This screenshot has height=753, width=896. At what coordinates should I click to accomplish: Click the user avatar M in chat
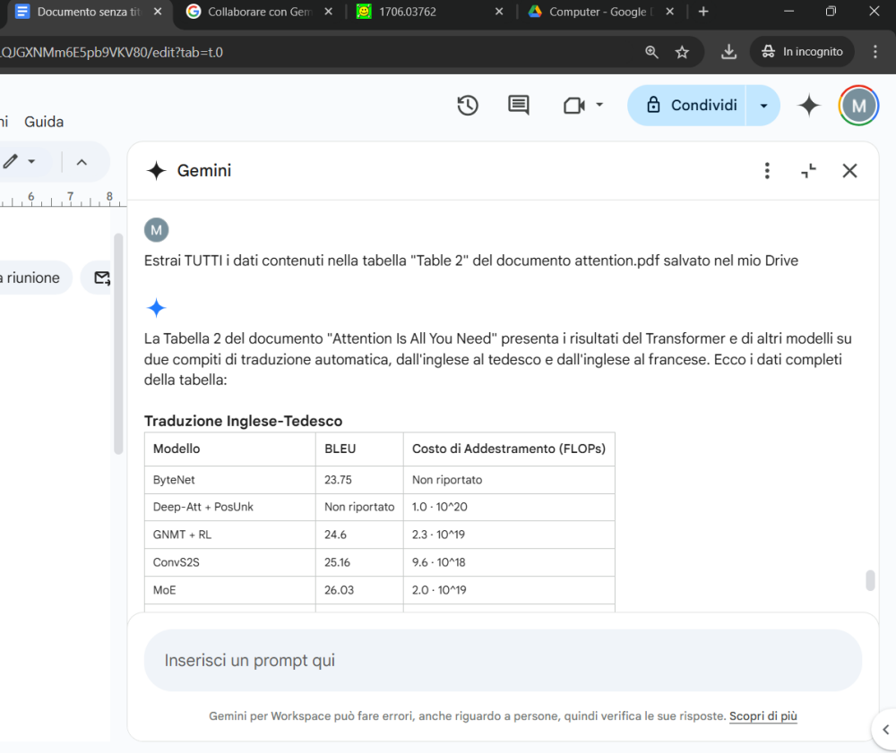[x=156, y=230]
